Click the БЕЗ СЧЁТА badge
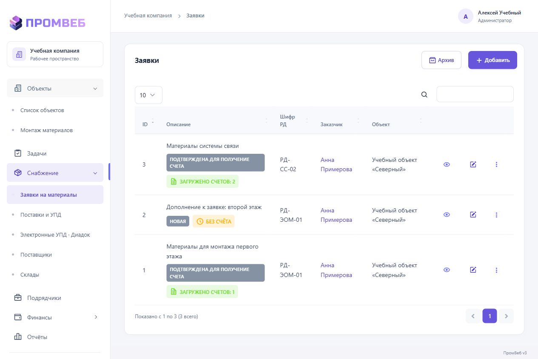Image resolution: width=538 pixels, height=359 pixels. [x=213, y=221]
